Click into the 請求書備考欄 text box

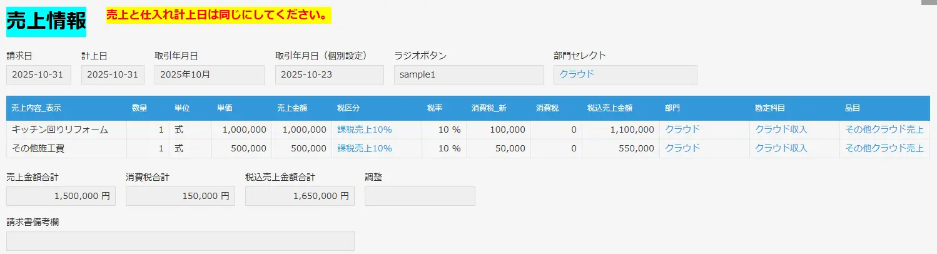180,241
